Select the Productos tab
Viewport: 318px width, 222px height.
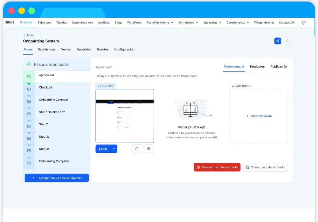pyautogui.click(x=257, y=67)
